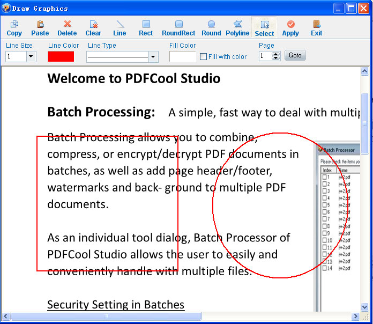Image resolution: width=373 pixels, height=324 pixels.
Task: Increase page number with up spinner
Action: pos(275,54)
